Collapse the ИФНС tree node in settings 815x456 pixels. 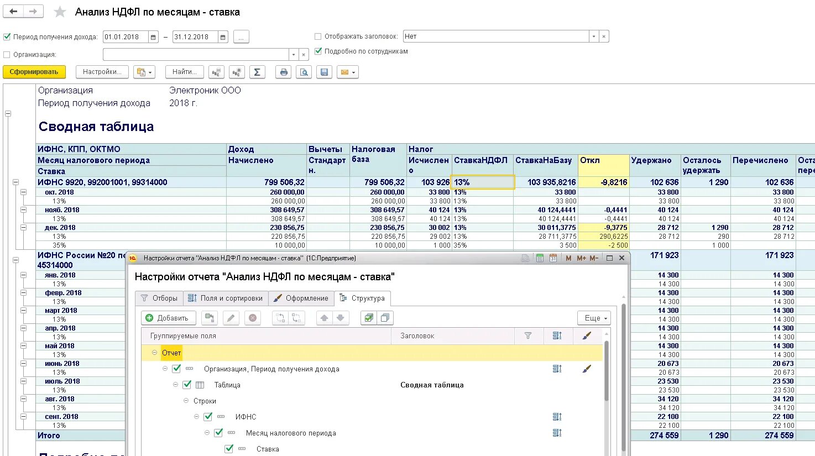pyautogui.click(x=196, y=417)
